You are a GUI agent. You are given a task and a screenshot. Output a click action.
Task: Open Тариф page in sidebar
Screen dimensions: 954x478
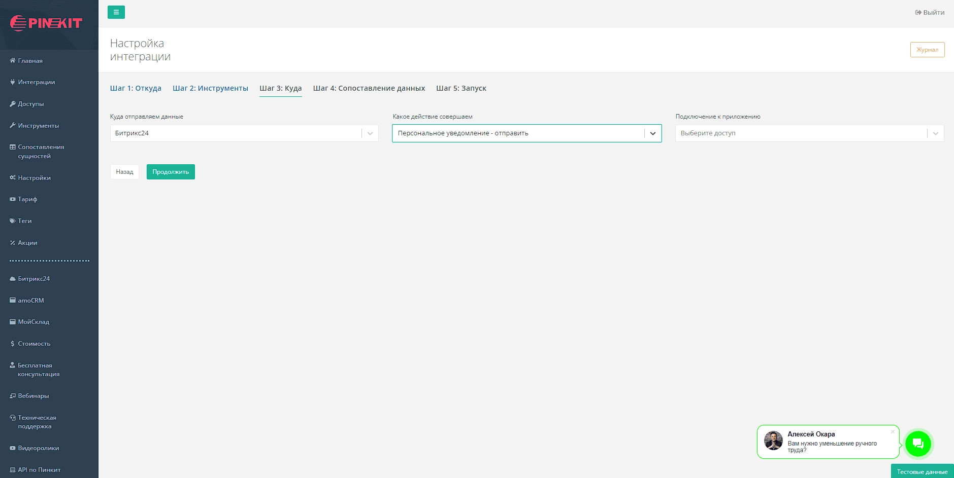[27, 199]
